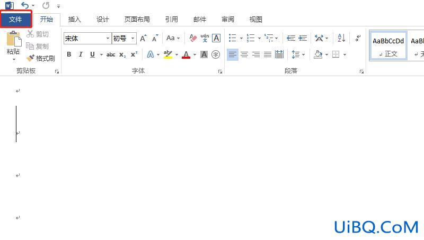
Task: Open the 页面布局 (Page Layout) tab
Action: coord(137,20)
